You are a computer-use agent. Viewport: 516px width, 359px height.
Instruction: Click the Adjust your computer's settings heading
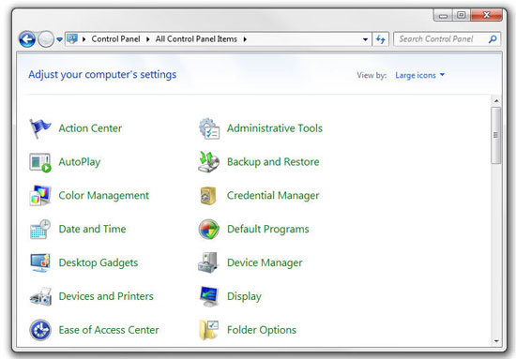102,75
